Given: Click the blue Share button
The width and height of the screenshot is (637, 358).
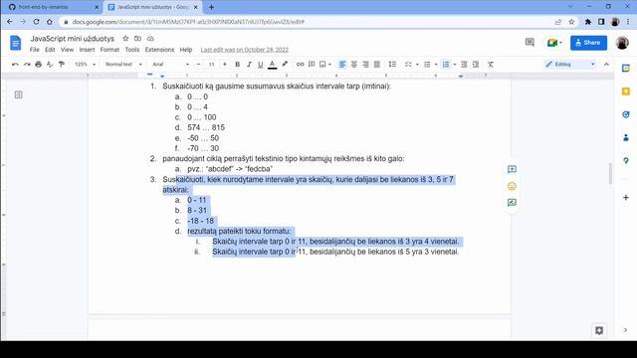Looking at the screenshot, I should click(x=588, y=43).
